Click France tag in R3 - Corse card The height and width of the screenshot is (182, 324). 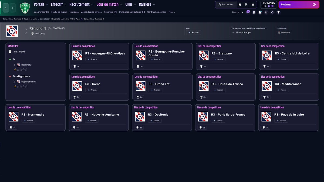pyautogui.click(x=92, y=90)
